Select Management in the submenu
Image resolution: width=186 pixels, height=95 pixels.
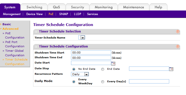point(12,14)
